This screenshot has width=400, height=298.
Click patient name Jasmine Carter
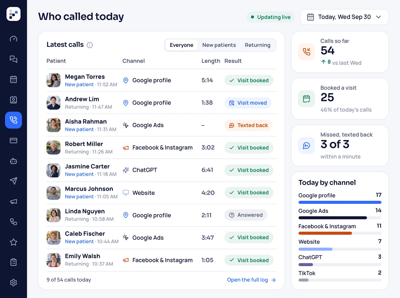pyautogui.click(x=87, y=166)
